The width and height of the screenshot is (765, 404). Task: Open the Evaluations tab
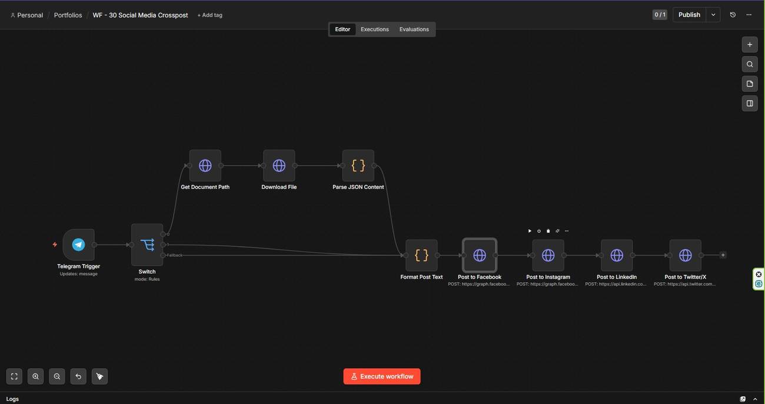[414, 29]
